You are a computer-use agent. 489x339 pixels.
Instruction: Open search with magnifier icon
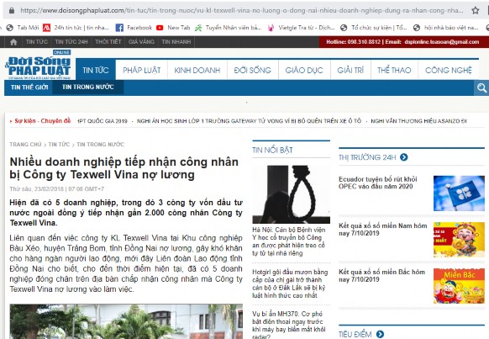click(481, 88)
